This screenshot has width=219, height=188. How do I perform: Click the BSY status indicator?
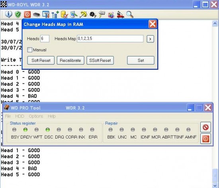tap(14, 130)
